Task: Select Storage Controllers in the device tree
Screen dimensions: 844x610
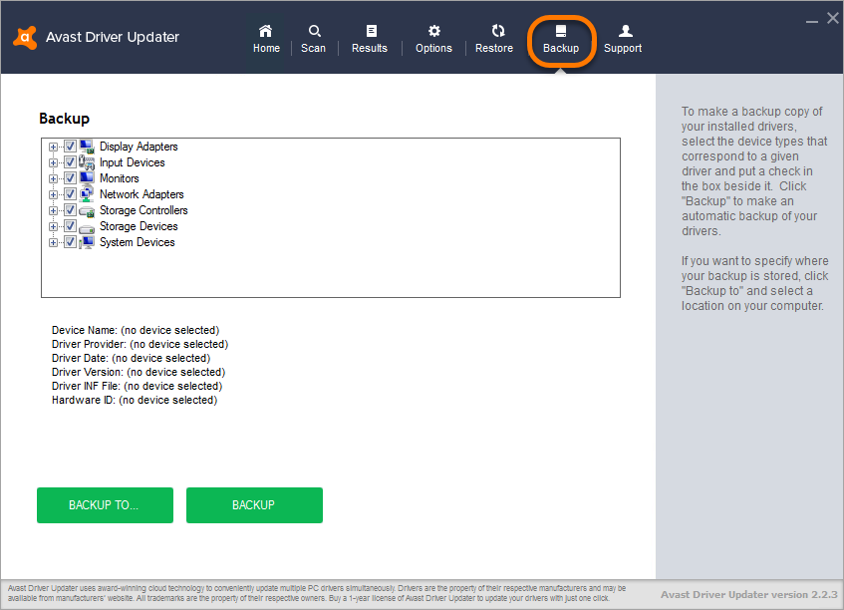Action: pyautogui.click(x=142, y=209)
